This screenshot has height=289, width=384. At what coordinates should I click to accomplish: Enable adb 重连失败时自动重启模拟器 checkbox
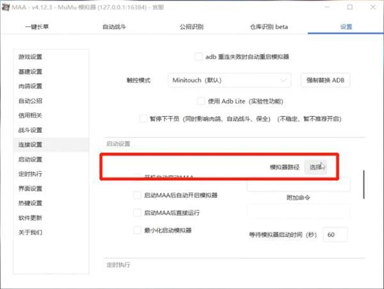pyautogui.click(x=198, y=56)
